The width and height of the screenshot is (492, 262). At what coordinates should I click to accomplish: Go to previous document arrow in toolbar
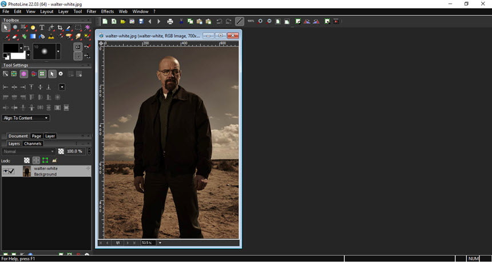pyautogui.click(x=150, y=21)
